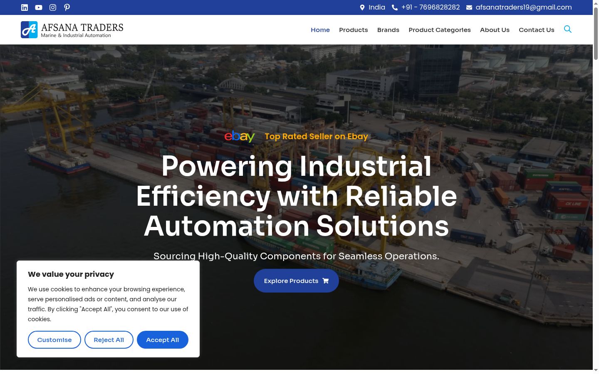The height and width of the screenshot is (374, 599).
Task: Click the scrollbar up arrow
Action: pyautogui.click(x=596, y=3)
